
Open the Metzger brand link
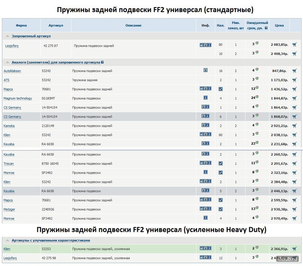point(9,209)
